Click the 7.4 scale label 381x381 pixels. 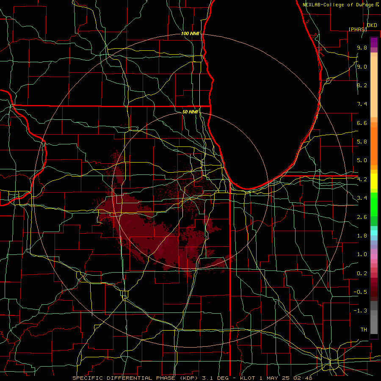362,104
